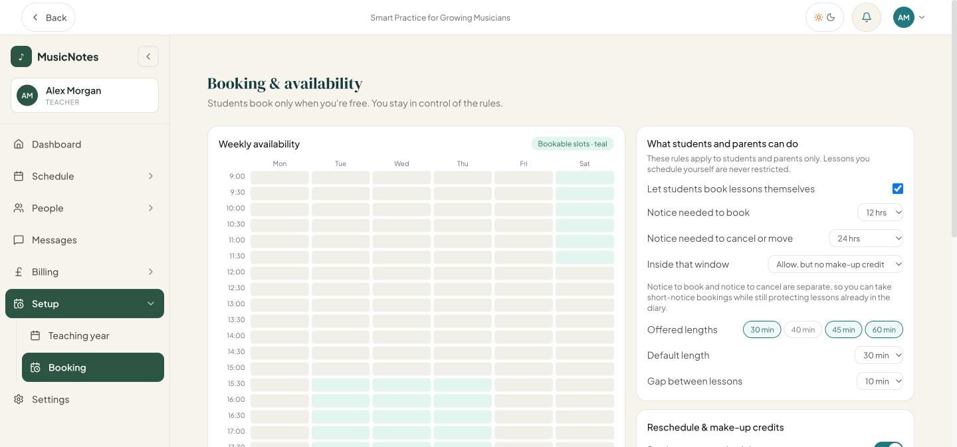Click the Schedule calendar icon
Image resolution: width=957 pixels, height=447 pixels.
(x=19, y=176)
